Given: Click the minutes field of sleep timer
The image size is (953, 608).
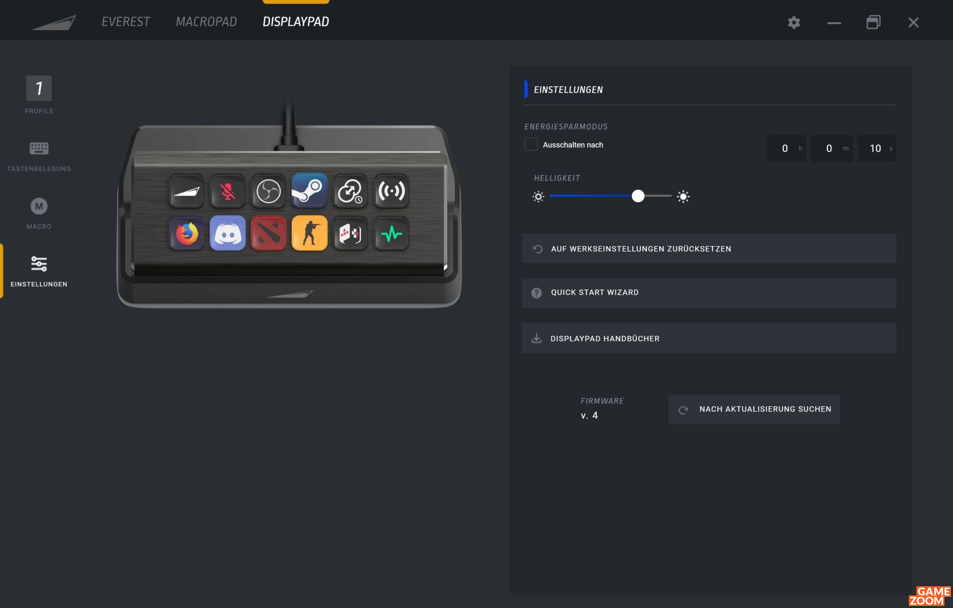Looking at the screenshot, I should pyautogui.click(x=831, y=148).
